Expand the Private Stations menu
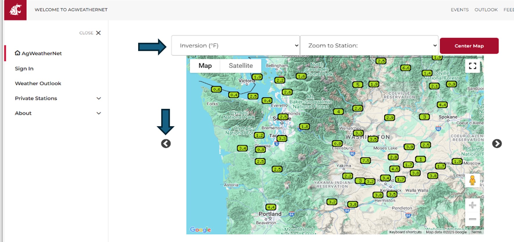Screen dimensions: 514x242 click(x=58, y=98)
